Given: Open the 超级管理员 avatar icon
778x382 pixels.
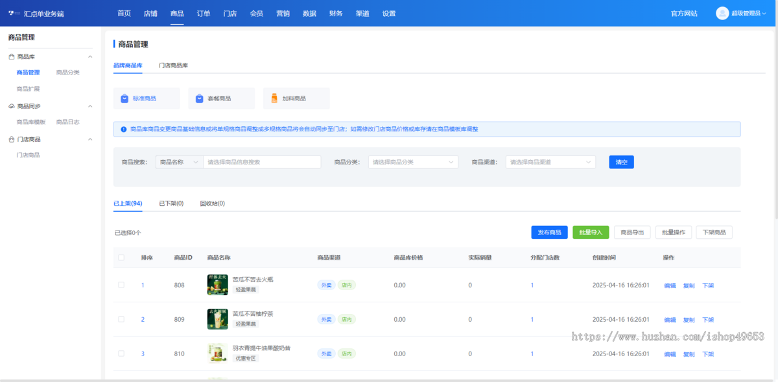Looking at the screenshot, I should click(722, 13).
